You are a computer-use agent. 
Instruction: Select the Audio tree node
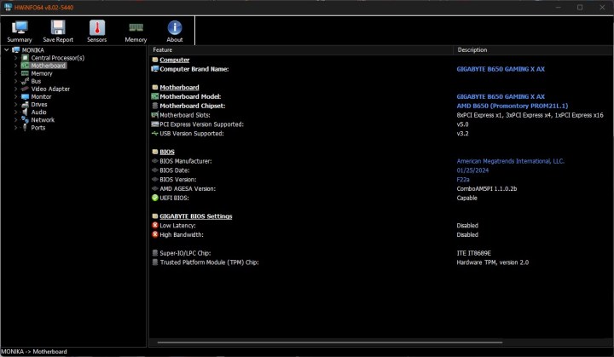[38, 112]
